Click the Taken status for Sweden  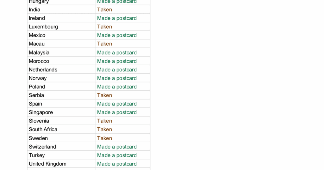(x=104, y=138)
